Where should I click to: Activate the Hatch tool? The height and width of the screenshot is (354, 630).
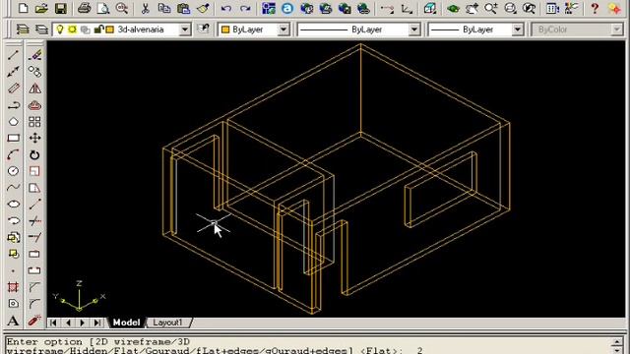click(13, 287)
